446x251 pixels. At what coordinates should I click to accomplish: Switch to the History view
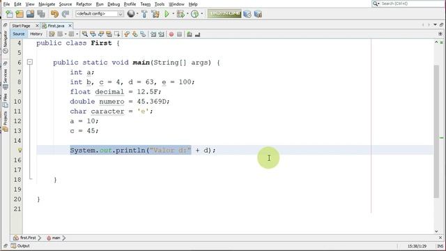click(x=36, y=34)
